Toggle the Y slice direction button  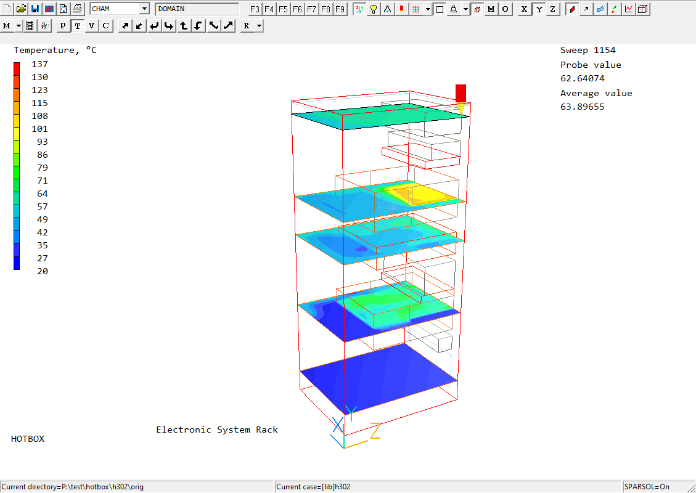click(539, 9)
